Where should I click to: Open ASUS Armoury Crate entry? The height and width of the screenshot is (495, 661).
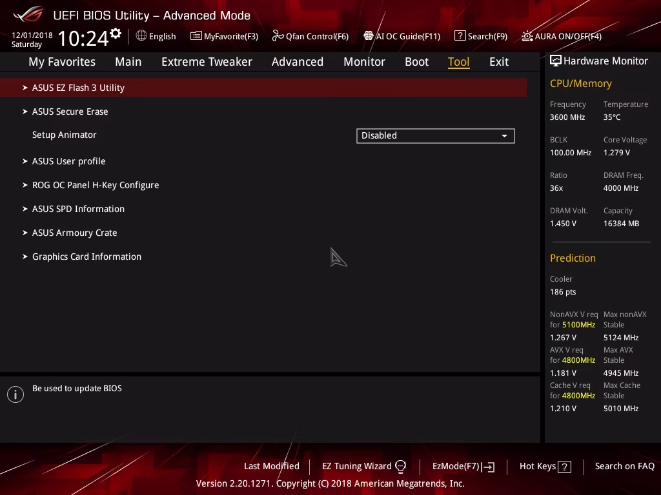point(75,233)
